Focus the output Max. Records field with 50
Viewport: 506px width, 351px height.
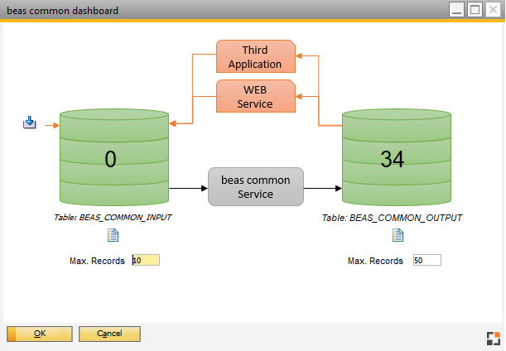pyautogui.click(x=427, y=260)
